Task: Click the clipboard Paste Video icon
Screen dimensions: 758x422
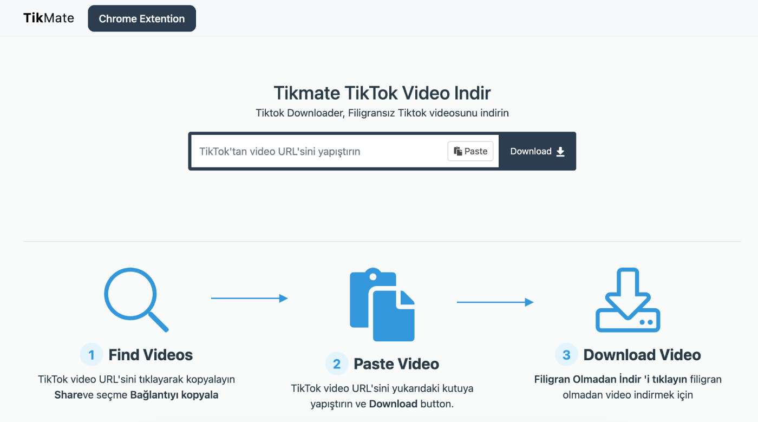Action: [x=382, y=304]
